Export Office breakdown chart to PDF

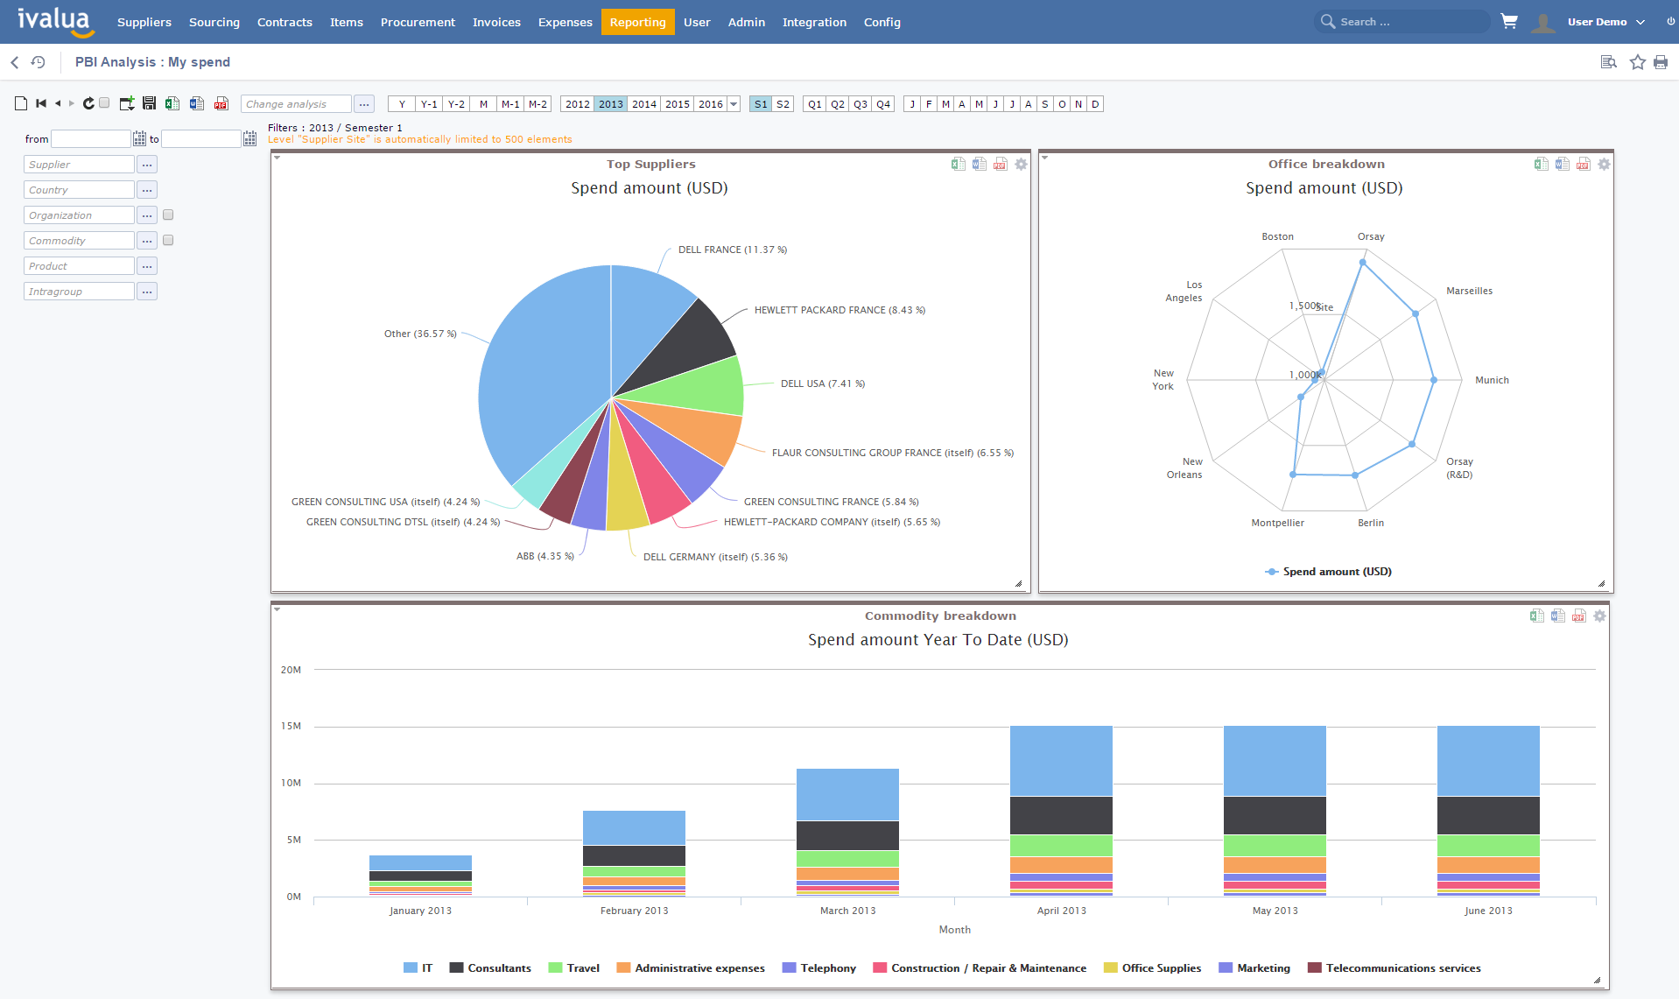click(1584, 164)
